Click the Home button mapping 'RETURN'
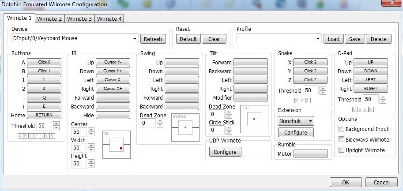Viewport: 403px width, 191px height. click(x=44, y=115)
